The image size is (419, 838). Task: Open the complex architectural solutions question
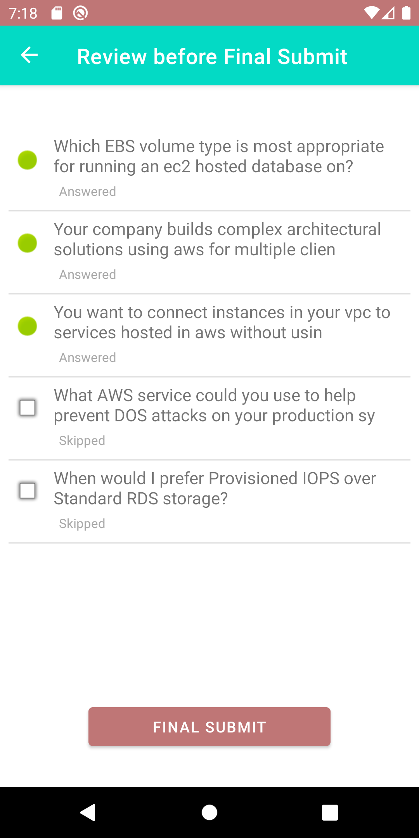(x=209, y=253)
